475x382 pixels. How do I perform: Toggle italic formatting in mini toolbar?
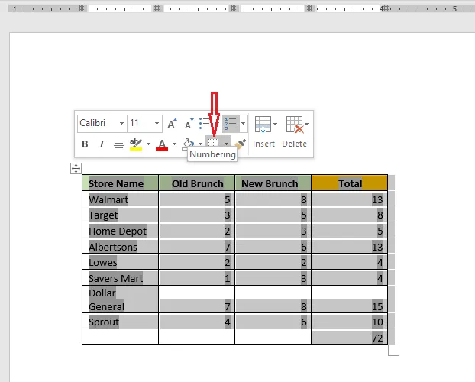click(102, 144)
